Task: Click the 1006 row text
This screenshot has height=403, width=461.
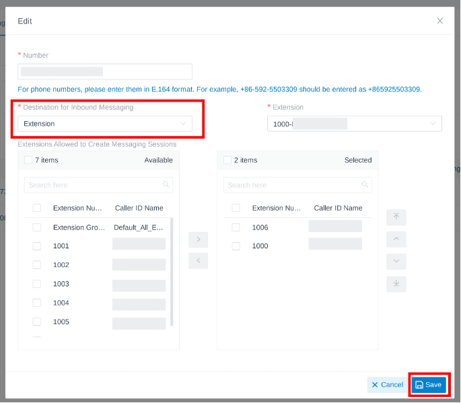Action: click(x=260, y=227)
